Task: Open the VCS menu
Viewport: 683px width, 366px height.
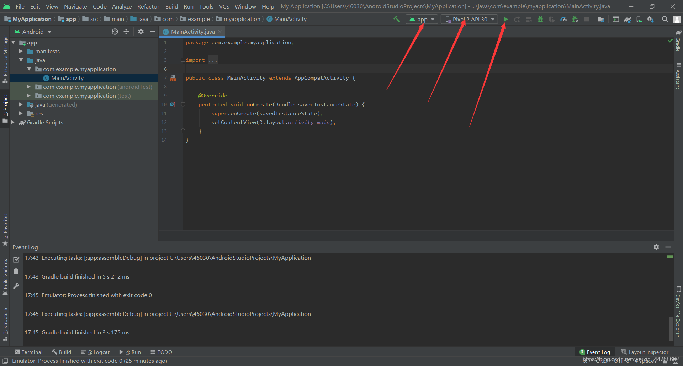Action: pos(224,6)
